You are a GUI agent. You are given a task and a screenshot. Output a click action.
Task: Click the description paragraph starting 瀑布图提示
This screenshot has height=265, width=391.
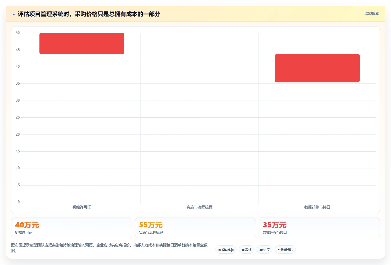[x=109, y=248]
